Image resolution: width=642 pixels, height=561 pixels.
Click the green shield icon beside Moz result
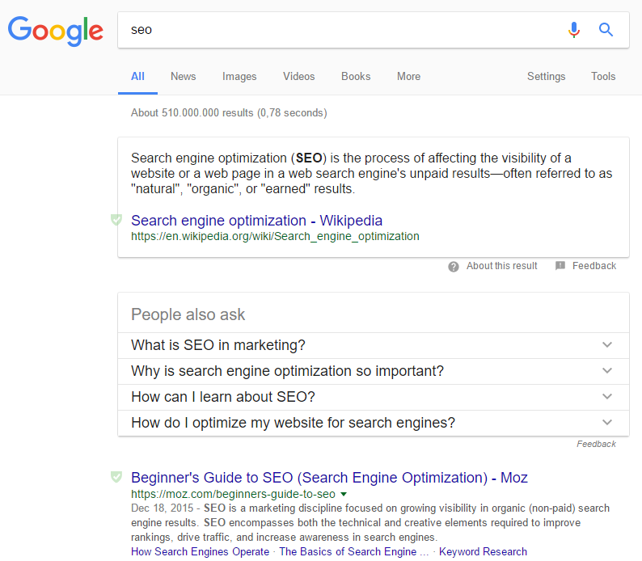[x=116, y=477]
